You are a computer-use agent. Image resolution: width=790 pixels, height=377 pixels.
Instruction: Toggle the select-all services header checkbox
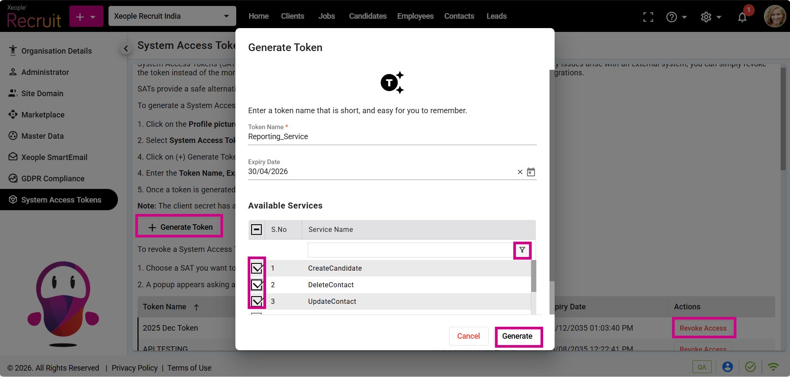(256, 230)
